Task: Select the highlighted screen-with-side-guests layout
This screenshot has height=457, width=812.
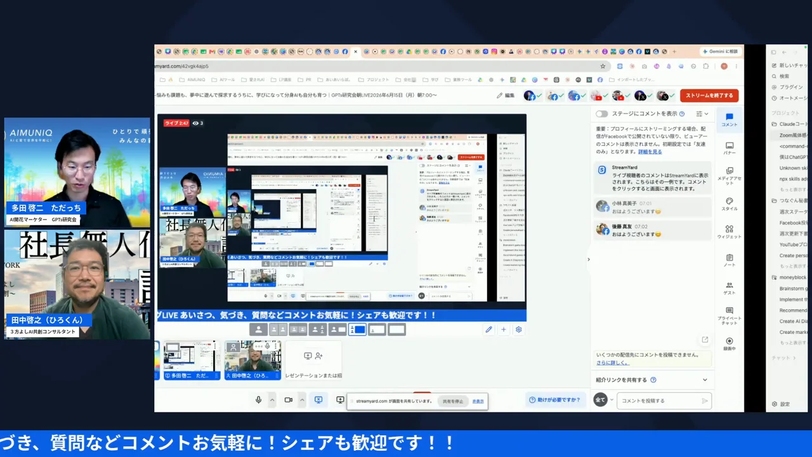Action: [x=357, y=329]
